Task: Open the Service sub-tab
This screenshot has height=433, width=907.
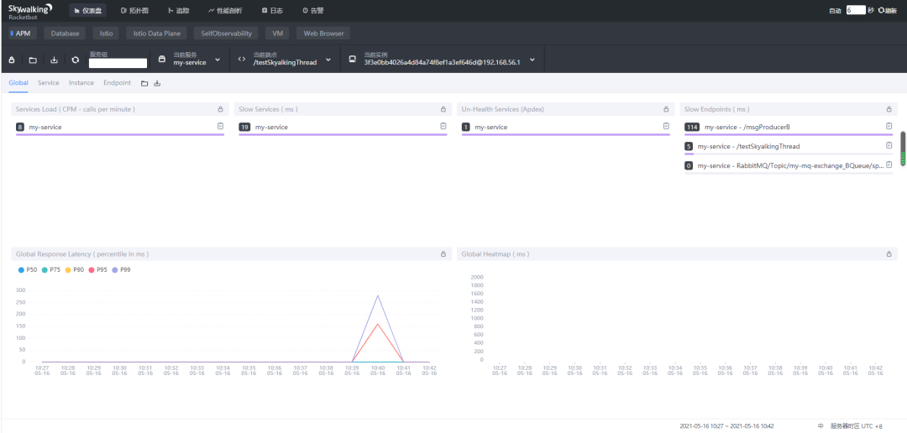Action: coord(49,83)
